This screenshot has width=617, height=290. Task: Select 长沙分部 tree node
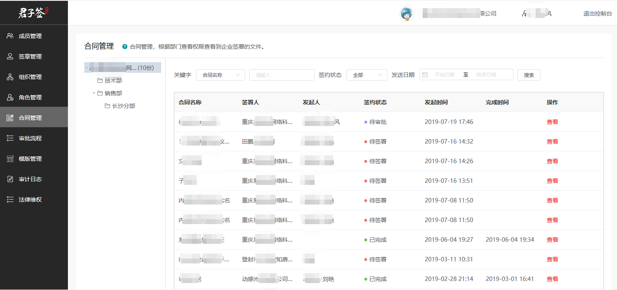124,106
